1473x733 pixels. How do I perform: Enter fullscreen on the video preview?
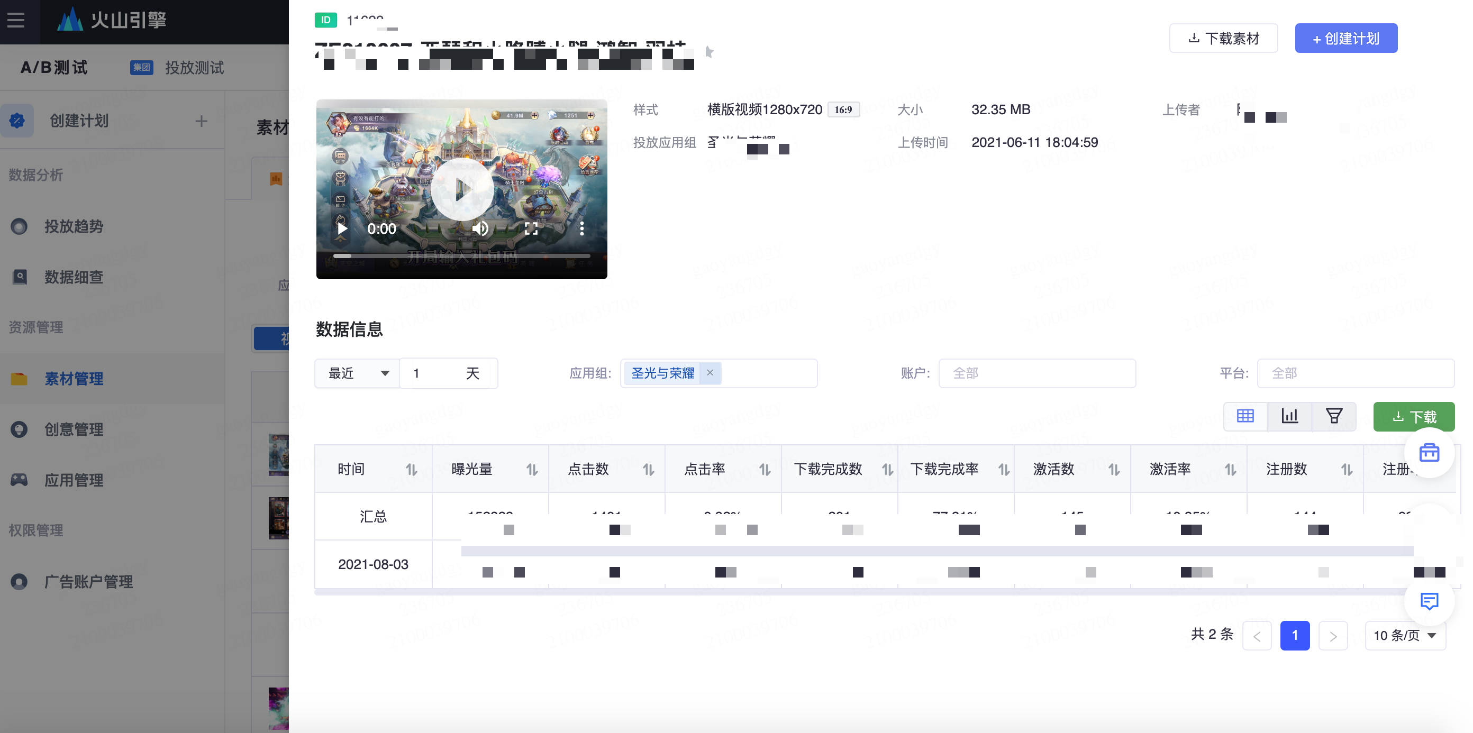click(531, 228)
